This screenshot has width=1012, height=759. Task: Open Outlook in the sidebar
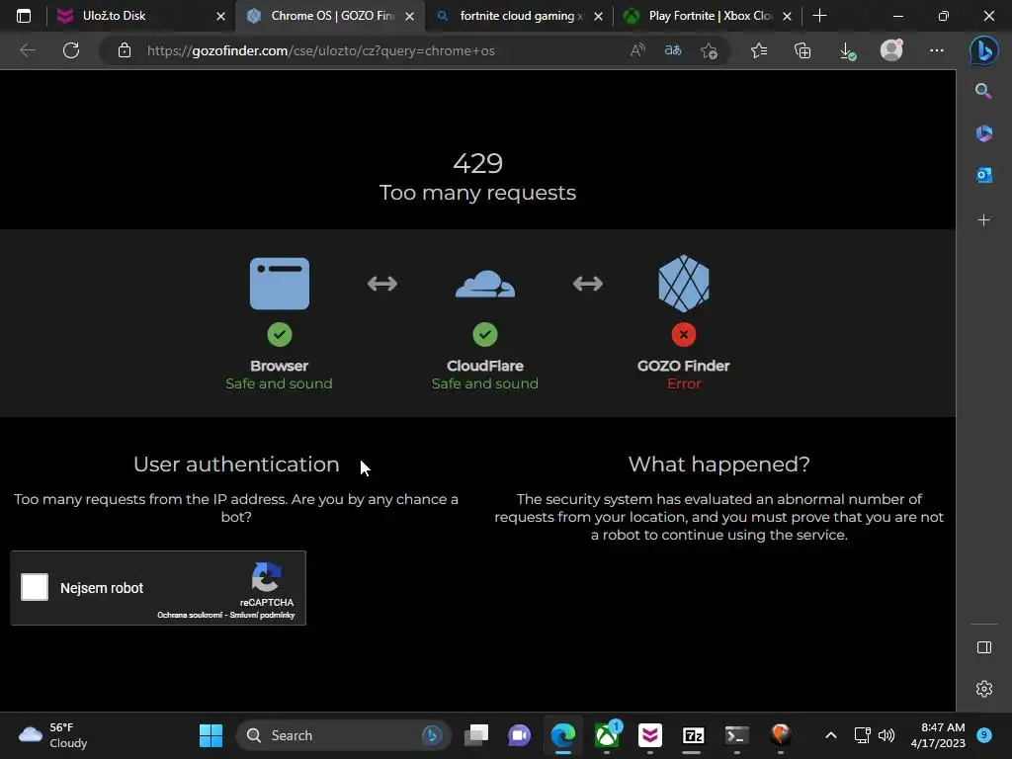tap(983, 176)
